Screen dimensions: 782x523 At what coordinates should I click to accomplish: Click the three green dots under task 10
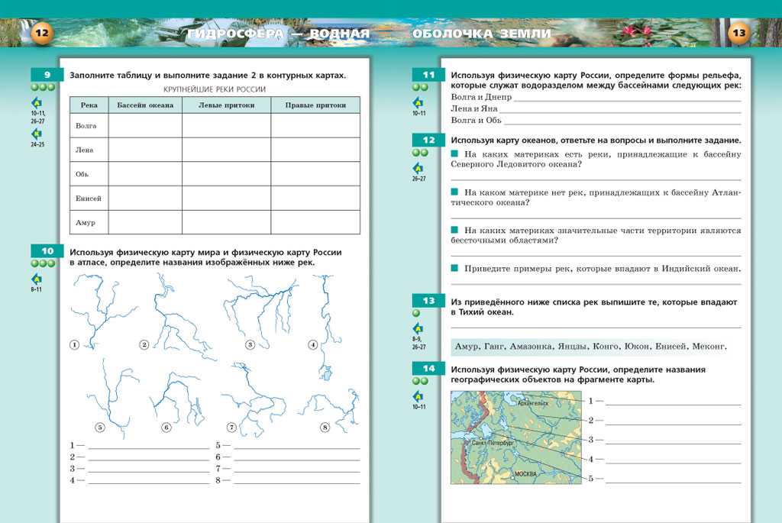(x=43, y=263)
